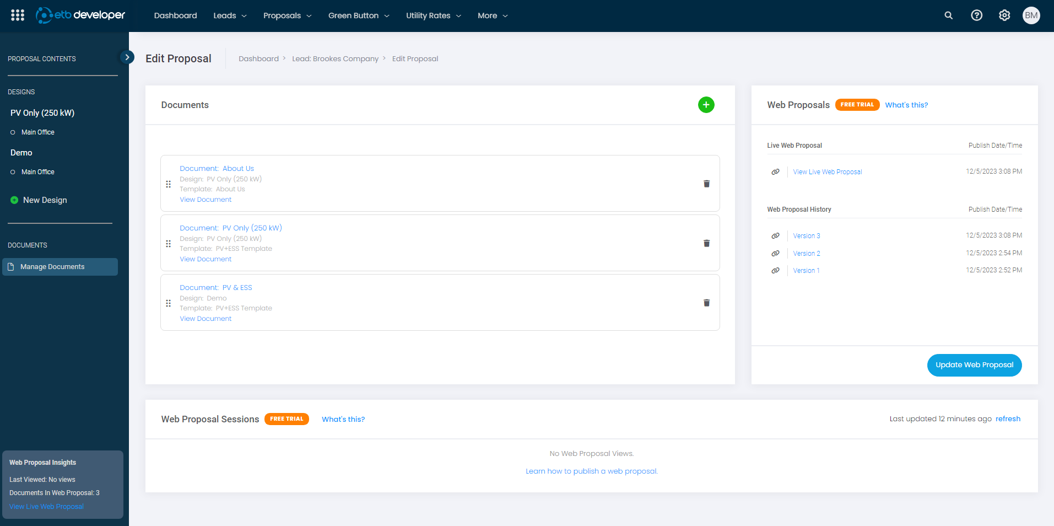Open settings via the gear icon
1054x526 pixels.
(x=1004, y=15)
